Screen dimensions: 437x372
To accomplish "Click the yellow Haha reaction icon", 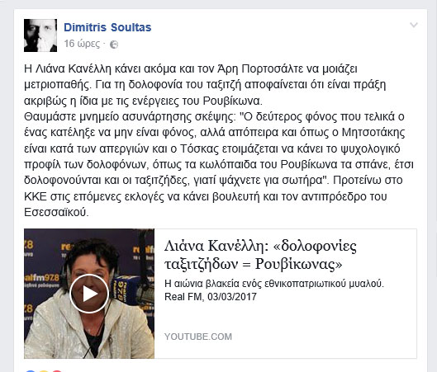I will coord(44,371).
